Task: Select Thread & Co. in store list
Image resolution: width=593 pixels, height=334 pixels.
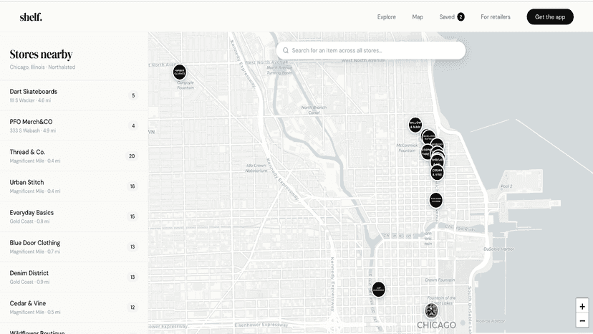Action: pyautogui.click(x=74, y=156)
